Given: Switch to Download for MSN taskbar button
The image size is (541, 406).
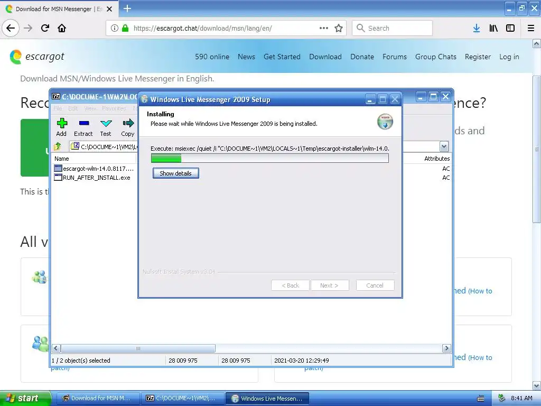Looking at the screenshot, I should [x=98, y=398].
